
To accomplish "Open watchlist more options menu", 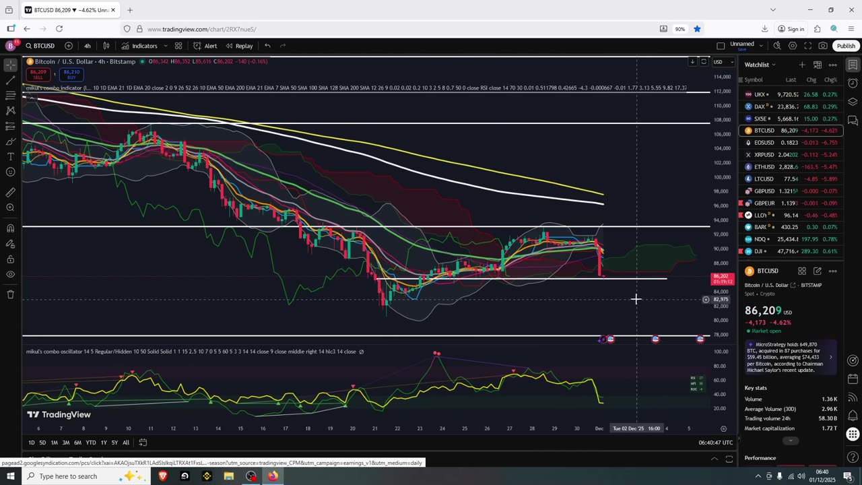I will coord(833,65).
